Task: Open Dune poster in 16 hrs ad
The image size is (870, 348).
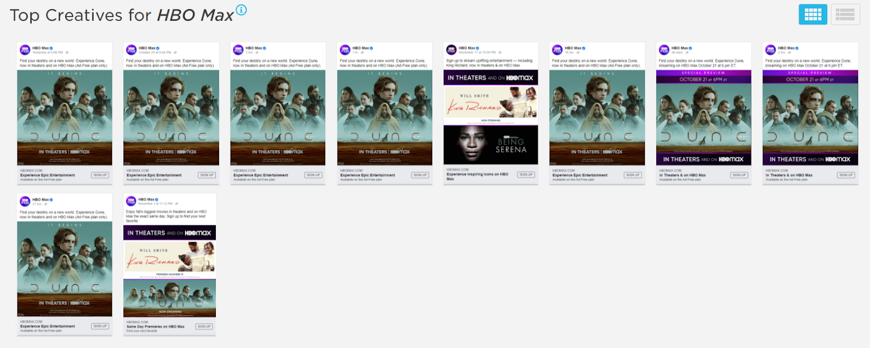Action: [597, 117]
